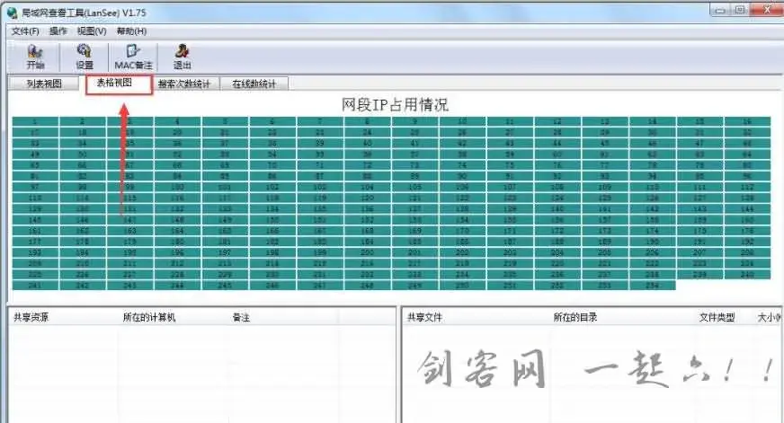Exit via the 退出 toolbar icon

(x=182, y=57)
